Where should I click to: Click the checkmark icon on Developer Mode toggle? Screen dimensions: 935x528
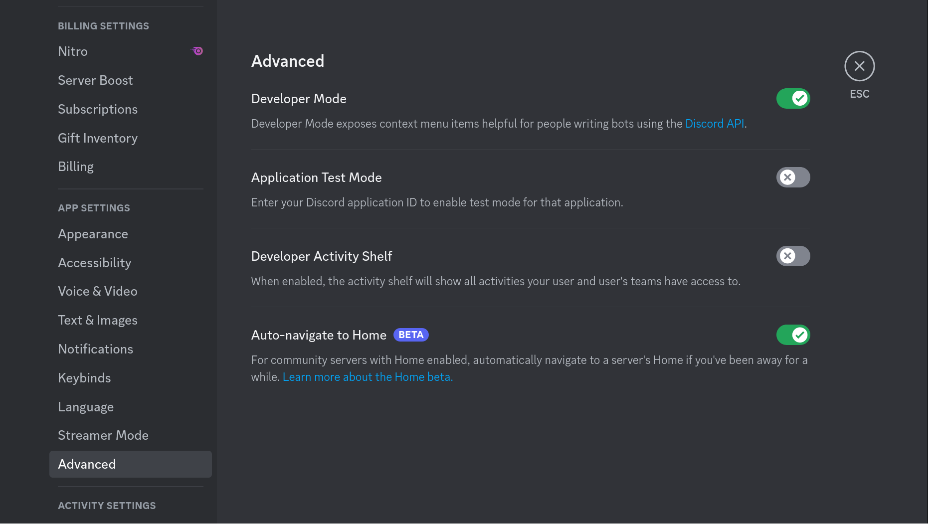coord(799,98)
